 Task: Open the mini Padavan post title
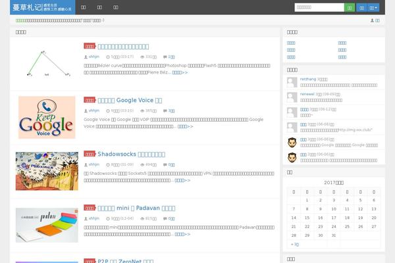pos(136,208)
